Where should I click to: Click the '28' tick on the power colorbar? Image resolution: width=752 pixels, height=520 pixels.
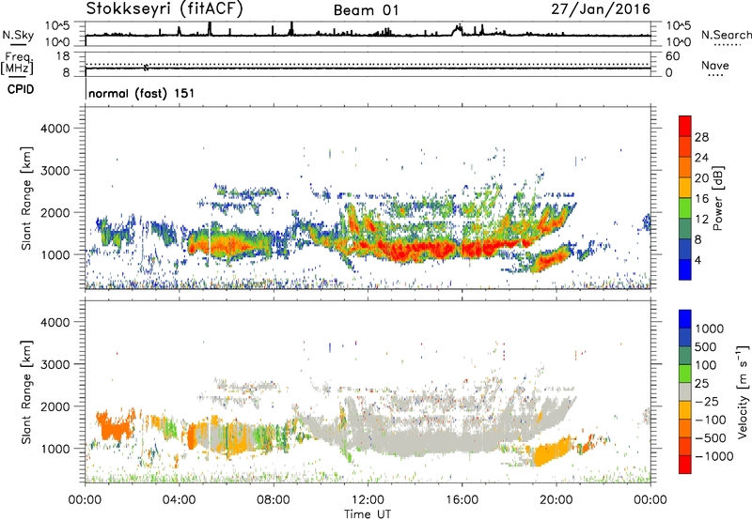[701, 137]
